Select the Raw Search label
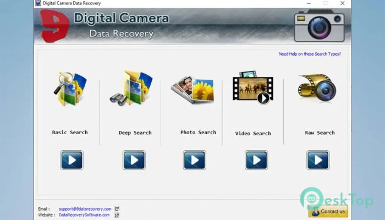Viewport: 385px width, 220px height. [x=320, y=133]
